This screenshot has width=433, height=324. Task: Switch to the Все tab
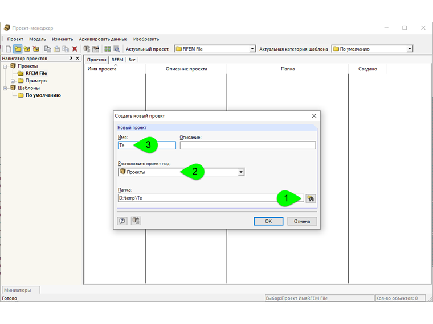pos(132,60)
